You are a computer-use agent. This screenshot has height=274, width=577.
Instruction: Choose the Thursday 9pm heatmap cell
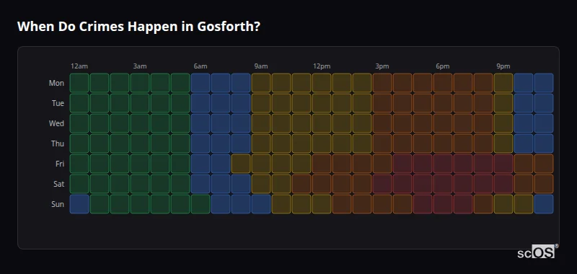click(503, 143)
